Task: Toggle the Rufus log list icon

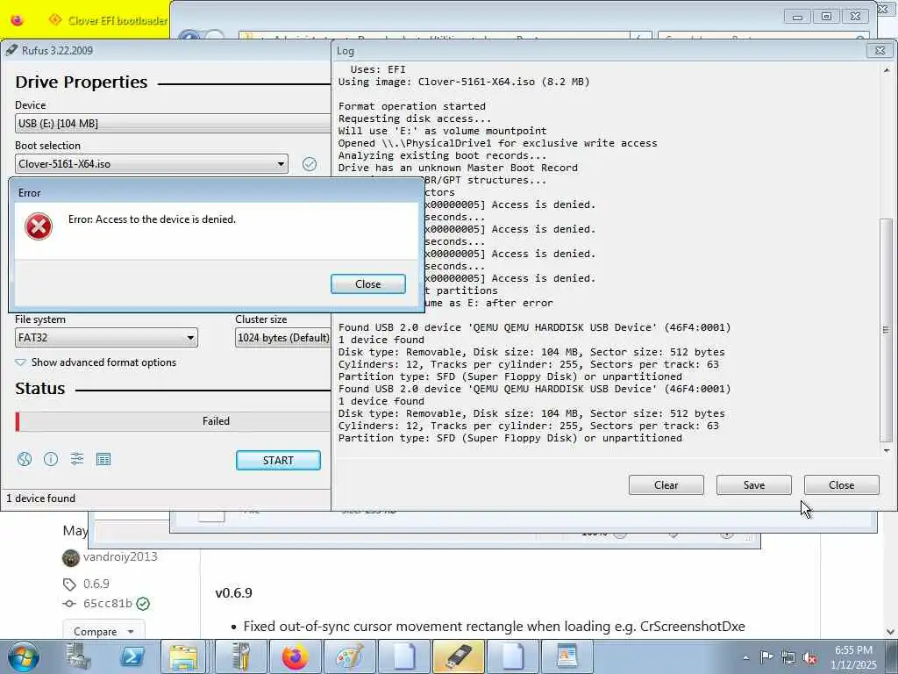Action: coord(103,459)
